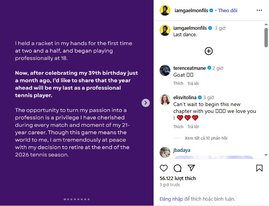The image size is (269, 206).
Task: Like the post with heart icon
Action: (164, 168)
